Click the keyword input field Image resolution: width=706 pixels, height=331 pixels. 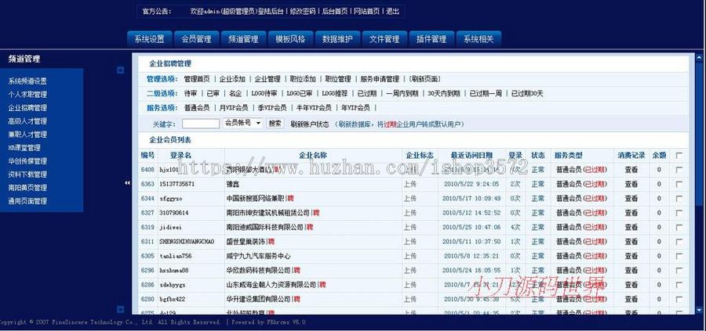[201, 124]
